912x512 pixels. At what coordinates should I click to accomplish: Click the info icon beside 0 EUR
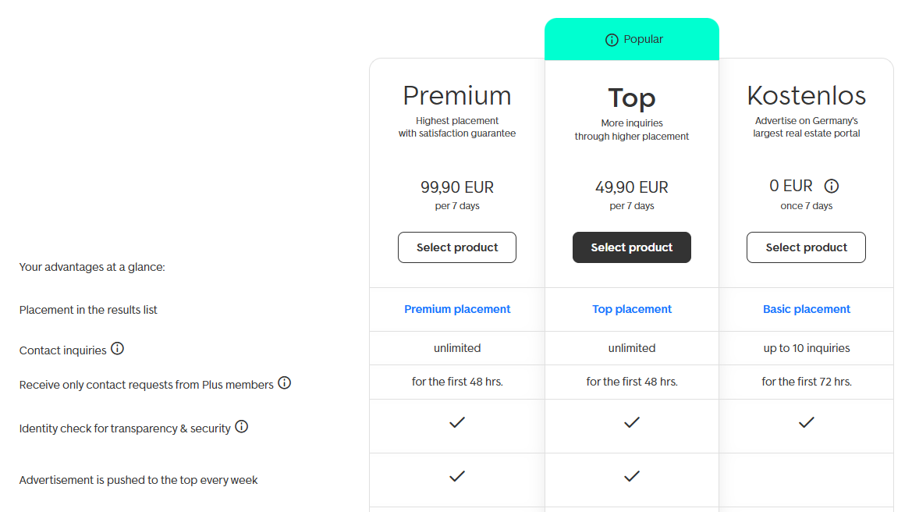click(x=832, y=187)
